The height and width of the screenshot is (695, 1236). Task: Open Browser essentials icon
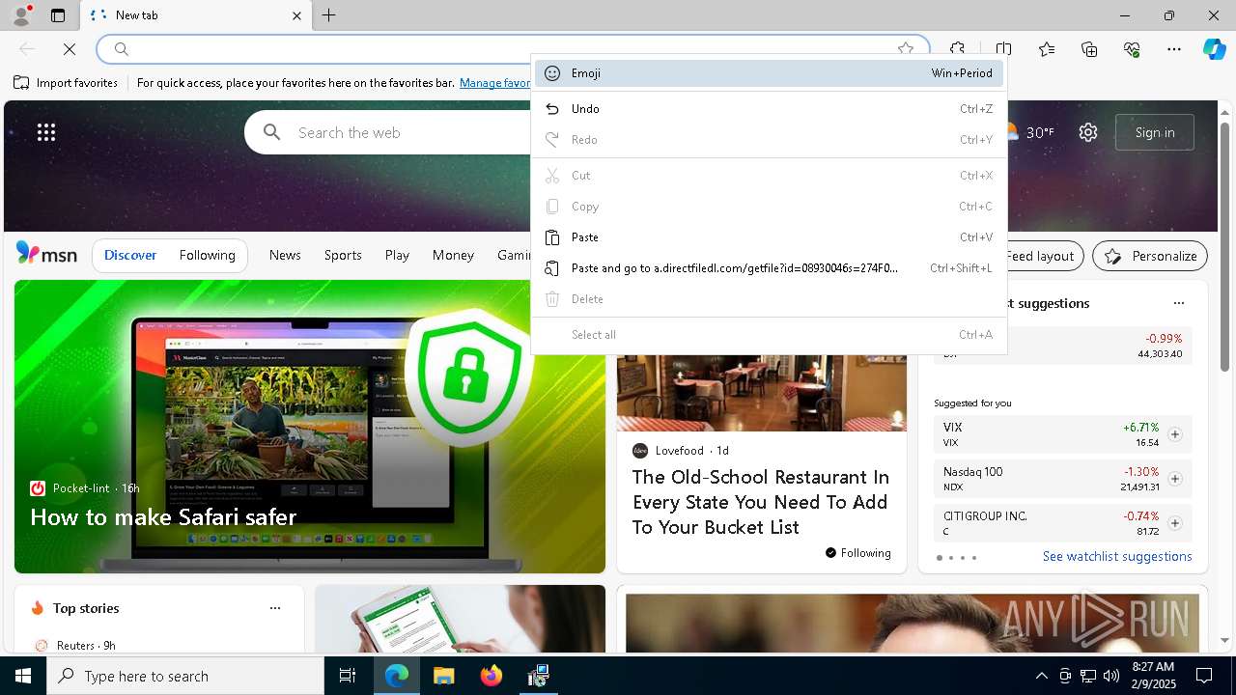pos(1132,49)
